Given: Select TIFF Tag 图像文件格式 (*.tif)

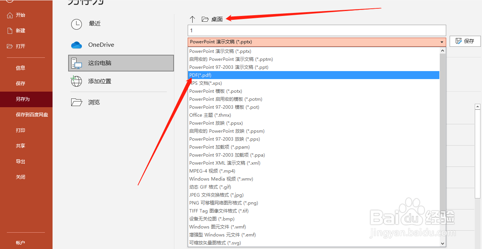Looking at the screenshot, I should (x=314, y=211).
